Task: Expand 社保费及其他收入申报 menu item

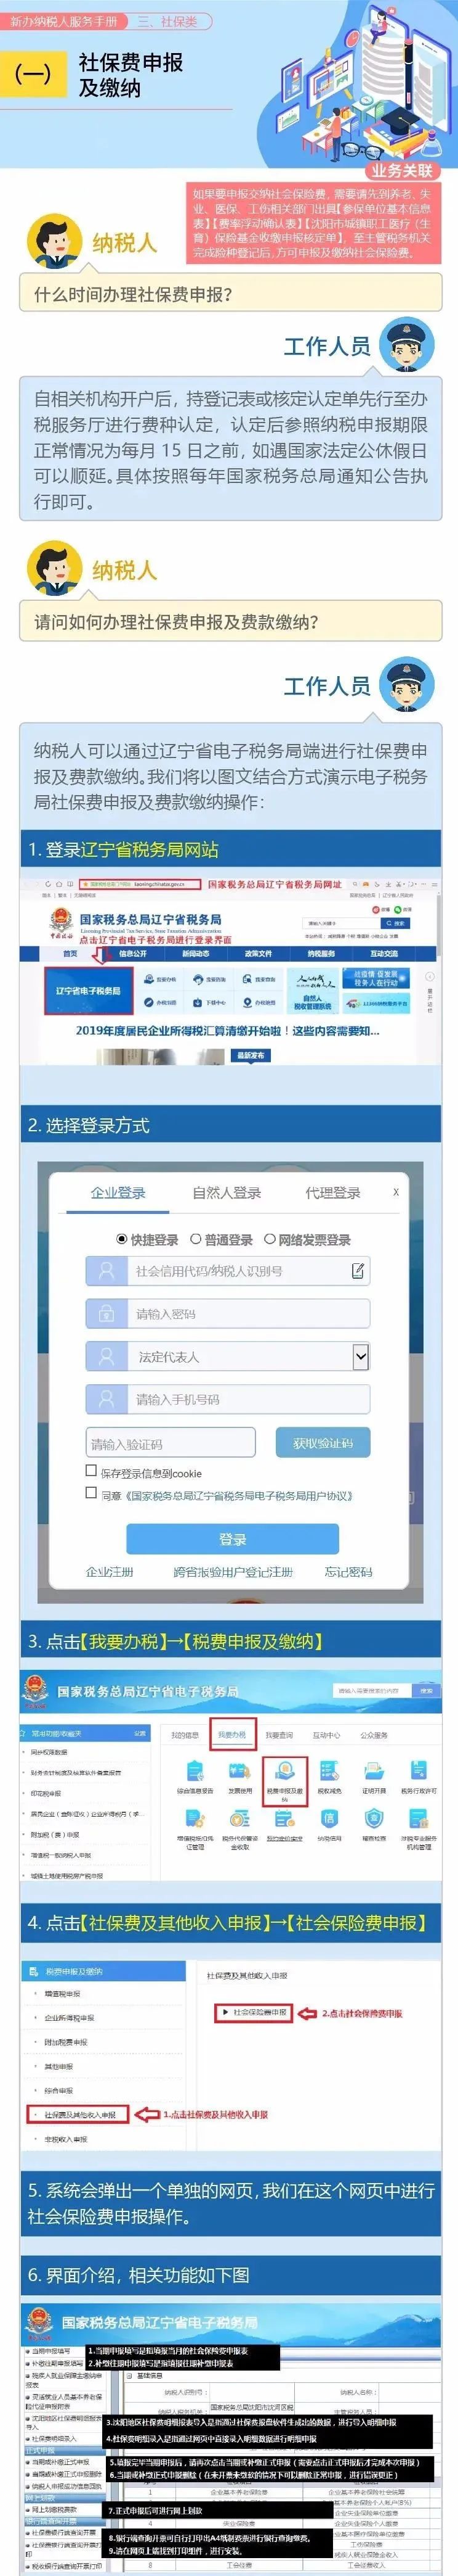Action: pos(79,2114)
